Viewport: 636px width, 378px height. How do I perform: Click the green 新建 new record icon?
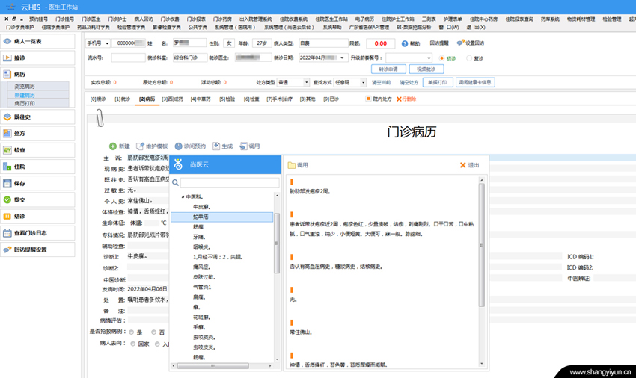[x=113, y=146]
